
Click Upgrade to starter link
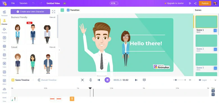tap(174, 3)
